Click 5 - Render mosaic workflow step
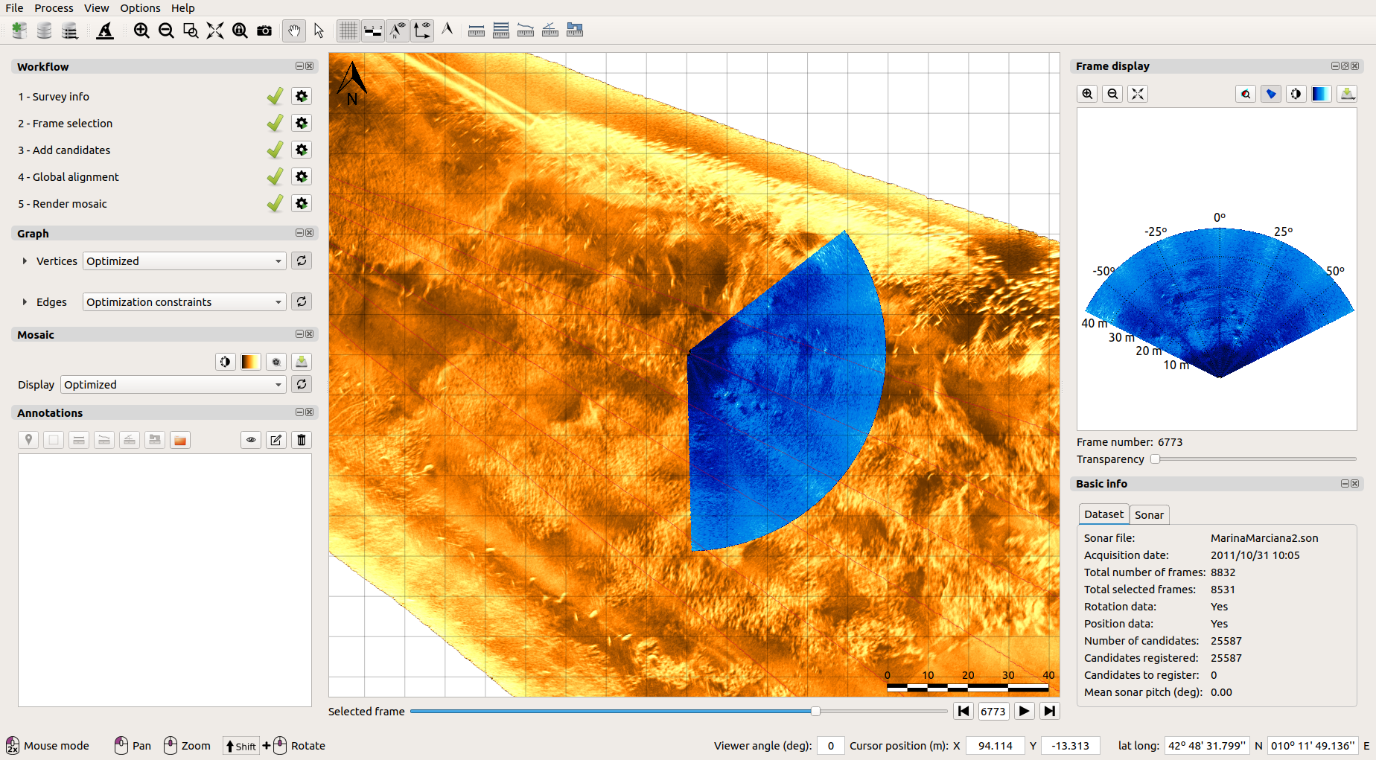This screenshot has height=760, width=1376. 63,204
